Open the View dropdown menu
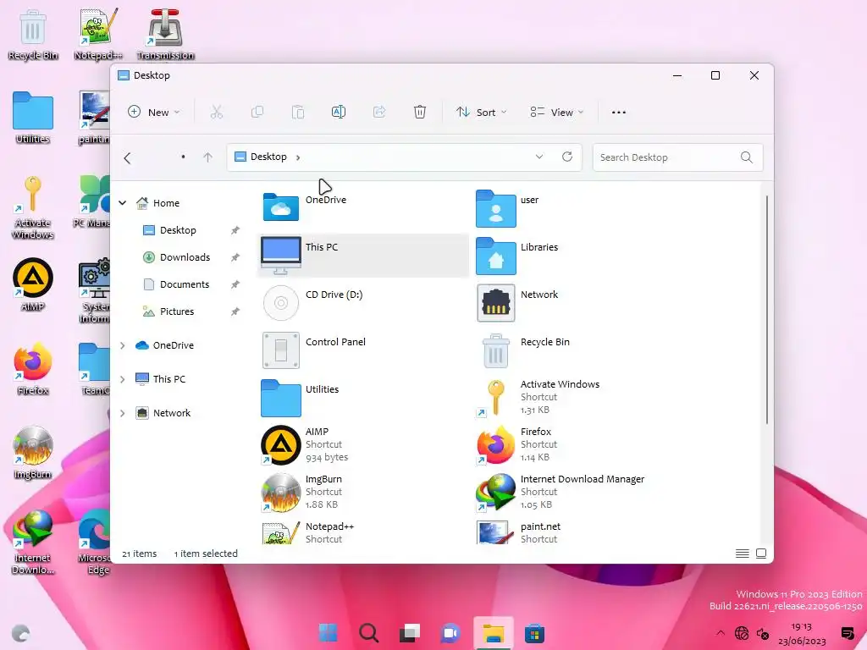This screenshot has width=867, height=650. [556, 113]
